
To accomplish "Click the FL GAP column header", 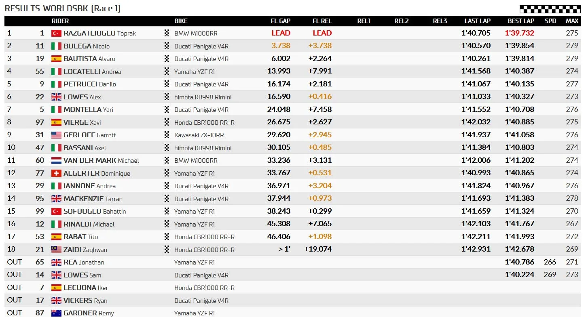I will tap(281, 21).
